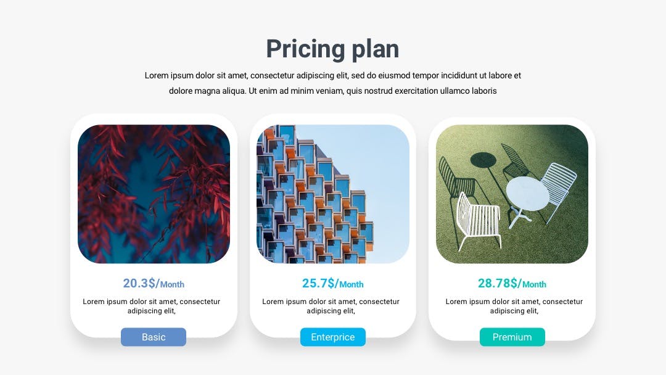Viewport: 666px width, 375px height.
Task: Click the intro paragraph under Pricing plan
Action: [x=332, y=83]
